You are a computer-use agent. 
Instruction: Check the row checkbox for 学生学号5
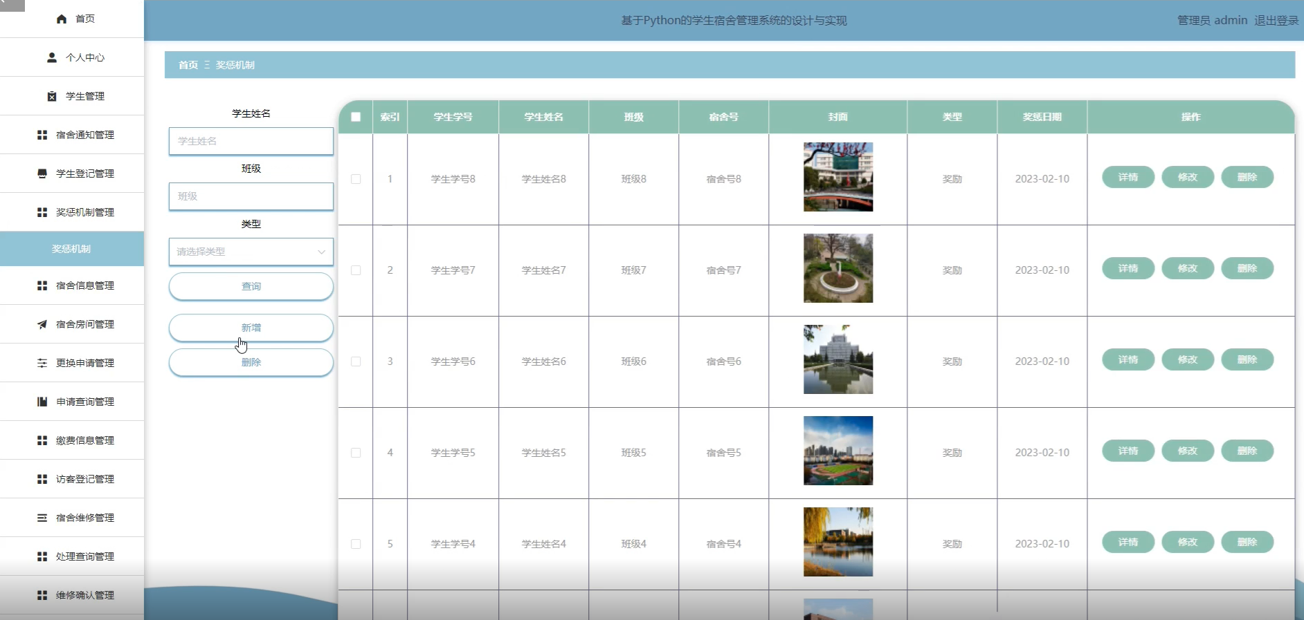356,453
